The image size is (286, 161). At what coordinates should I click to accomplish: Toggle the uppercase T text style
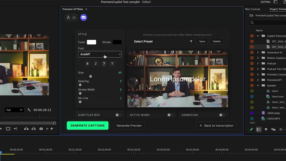tap(112, 64)
